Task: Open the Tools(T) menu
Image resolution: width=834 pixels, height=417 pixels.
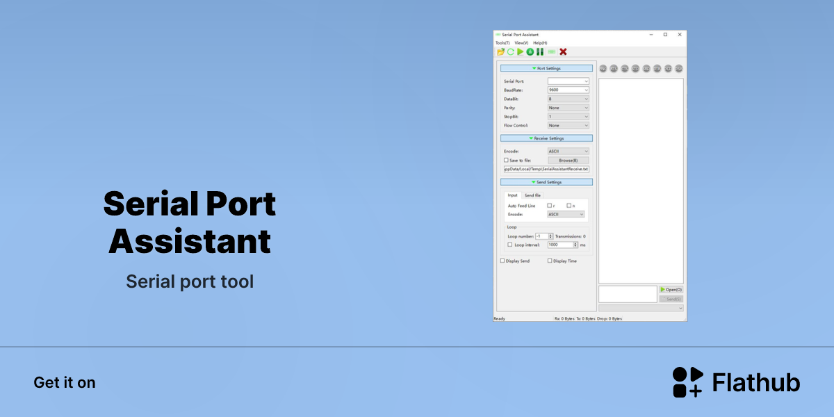Action: click(502, 42)
